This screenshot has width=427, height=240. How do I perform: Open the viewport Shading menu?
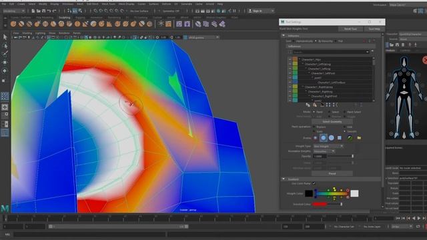click(x=27, y=33)
